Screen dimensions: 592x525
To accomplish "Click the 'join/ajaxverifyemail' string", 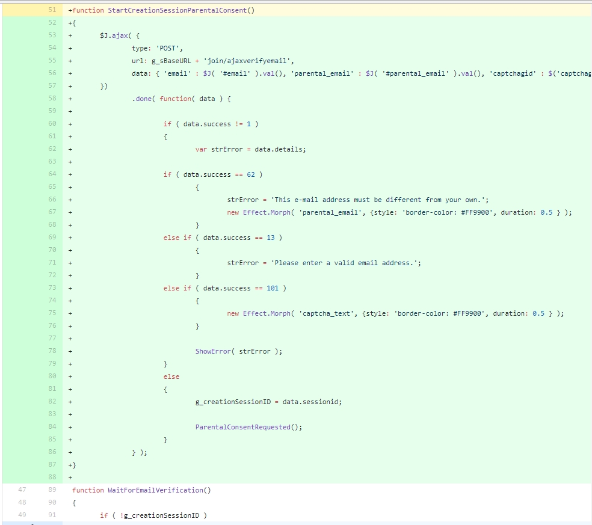I will [x=247, y=61].
